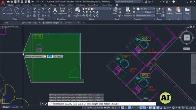Expand the Block panel
Viewport: 196px width, 110px height.
click(x=118, y=19)
